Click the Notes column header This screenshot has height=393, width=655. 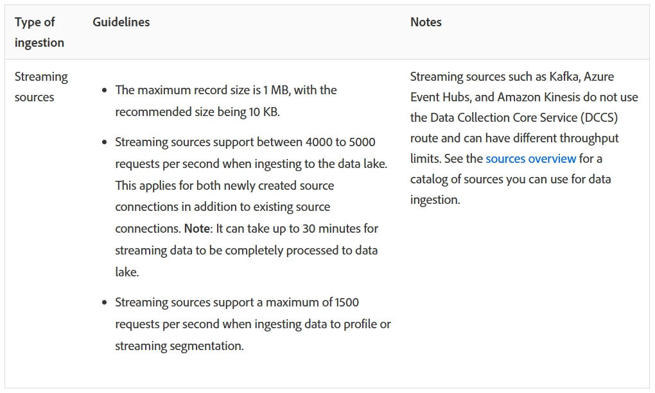426,22
